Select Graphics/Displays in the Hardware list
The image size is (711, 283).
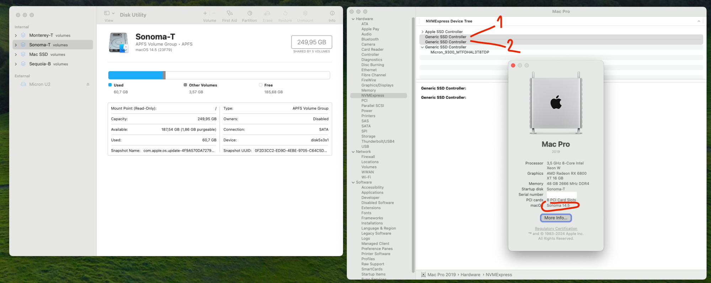pyautogui.click(x=377, y=85)
